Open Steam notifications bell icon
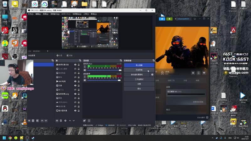The image size is (251, 141). tap(169, 19)
